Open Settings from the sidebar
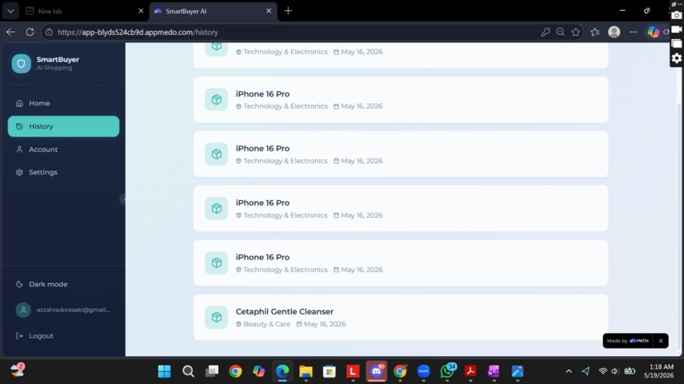The width and height of the screenshot is (684, 384). [64, 172]
